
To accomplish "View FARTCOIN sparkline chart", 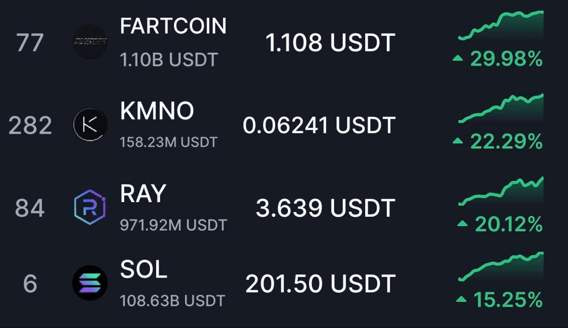I will 501,26.
